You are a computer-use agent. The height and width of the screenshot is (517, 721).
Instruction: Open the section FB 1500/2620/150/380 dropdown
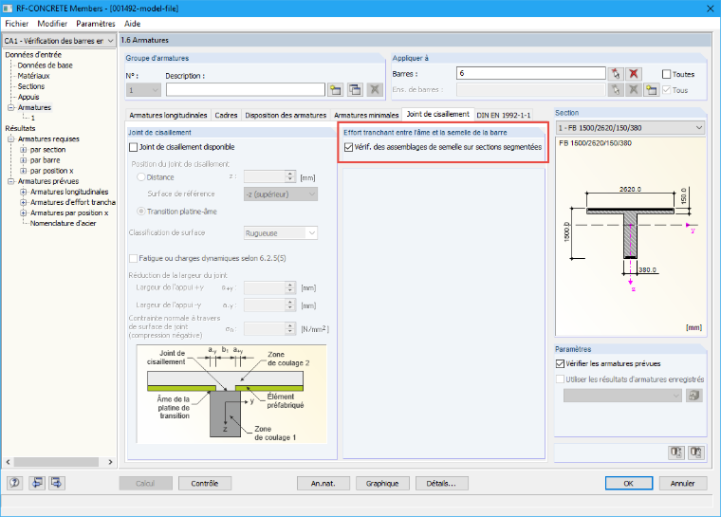(x=630, y=128)
